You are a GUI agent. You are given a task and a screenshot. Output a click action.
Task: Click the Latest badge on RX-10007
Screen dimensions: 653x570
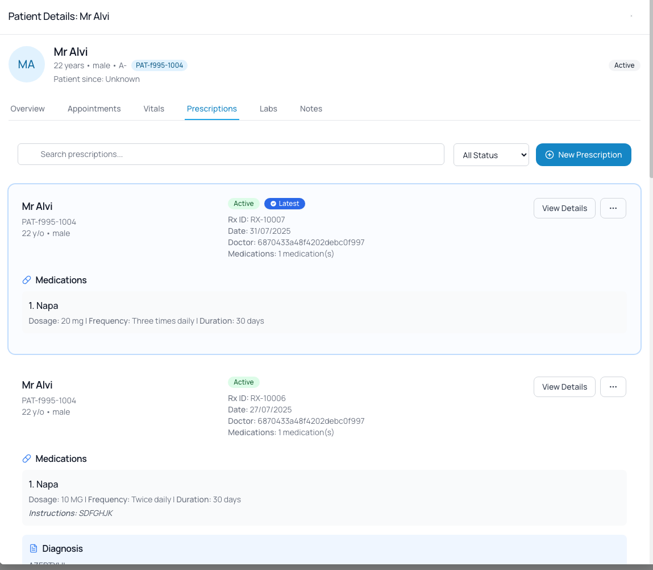[284, 204]
